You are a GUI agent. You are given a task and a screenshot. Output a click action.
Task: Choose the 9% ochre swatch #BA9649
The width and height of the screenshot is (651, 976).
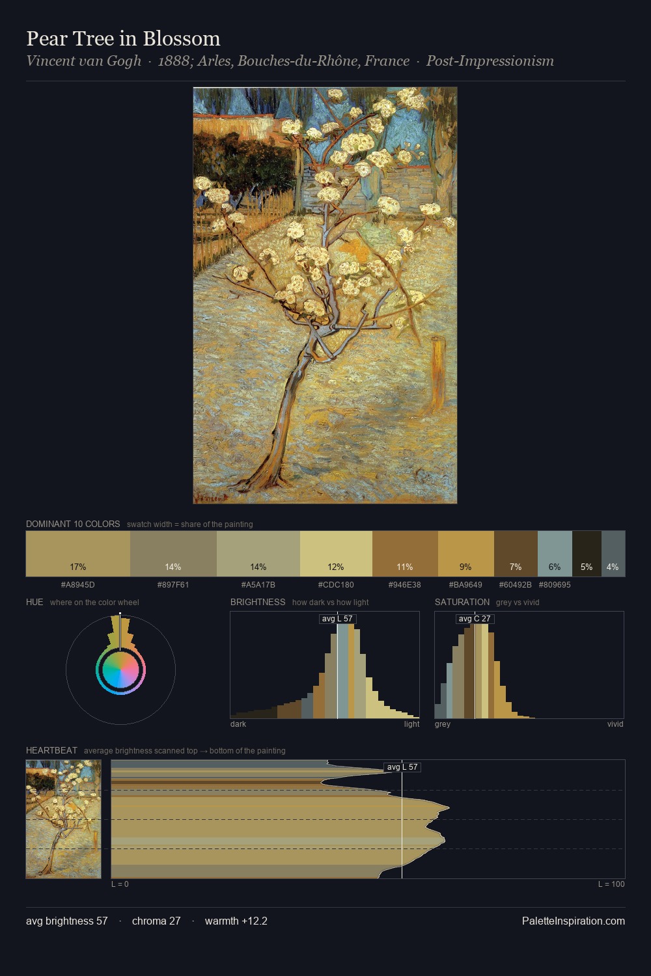(x=466, y=554)
